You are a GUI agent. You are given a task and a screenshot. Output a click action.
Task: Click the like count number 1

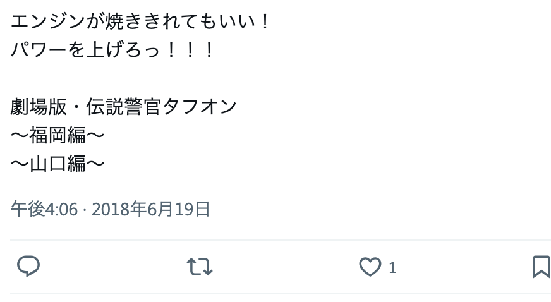[x=392, y=268]
